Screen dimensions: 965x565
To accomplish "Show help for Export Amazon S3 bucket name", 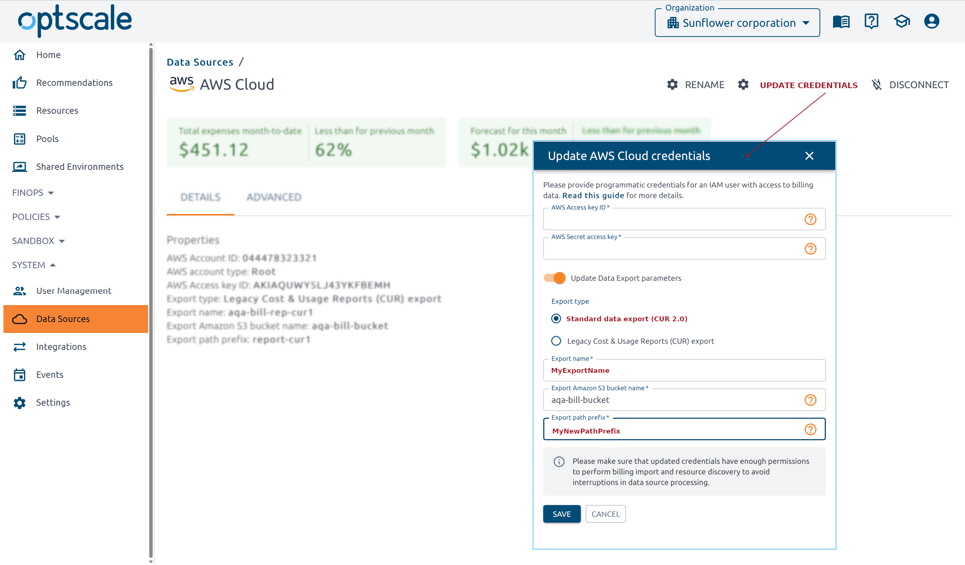I will (810, 400).
